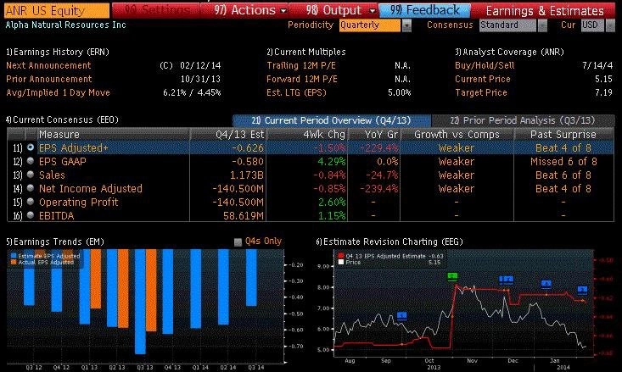Click the Operating Profit value -140.500M
Viewport: 622px width, 372px height.
click(238, 202)
